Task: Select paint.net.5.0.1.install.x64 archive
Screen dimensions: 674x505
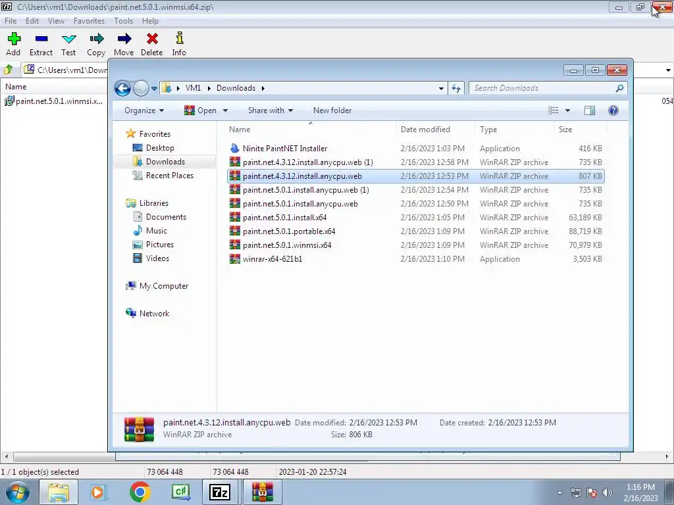Action: coord(415,217)
